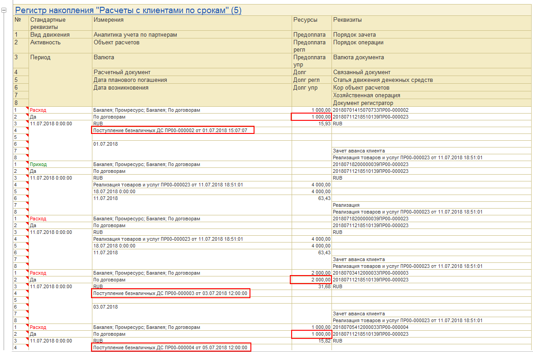The image size is (533, 352).
Task: Click the 2018070341200003ЗПР00-000003 offset order cell
Action: tap(370, 273)
